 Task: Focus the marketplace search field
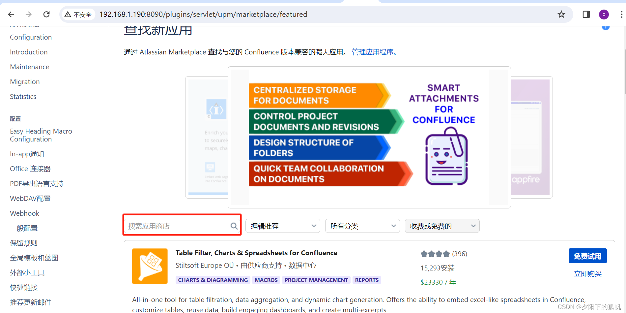point(182,226)
